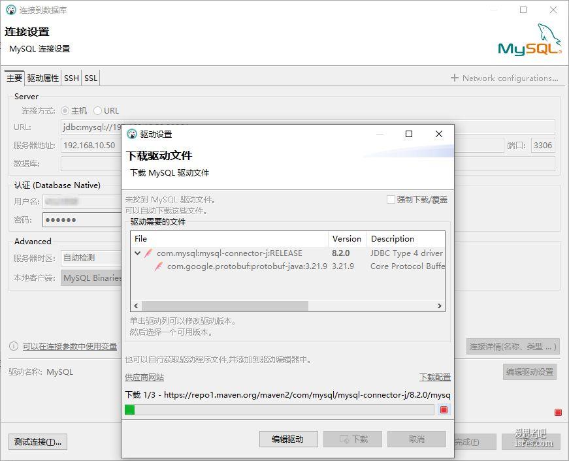
Task: Click the file list scroll right arrow
Action: point(440,306)
